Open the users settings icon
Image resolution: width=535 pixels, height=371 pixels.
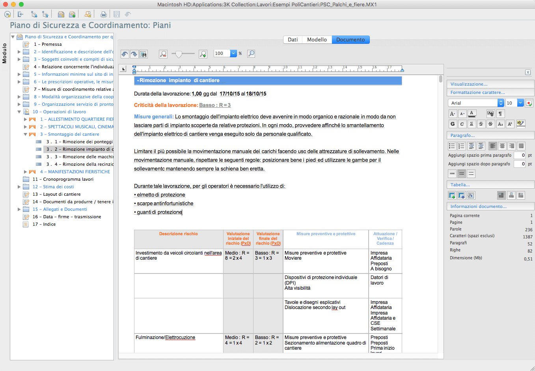click(x=88, y=14)
